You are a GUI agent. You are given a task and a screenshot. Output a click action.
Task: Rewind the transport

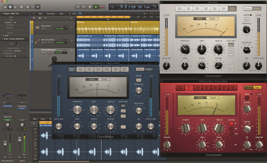tap(78, 7)
